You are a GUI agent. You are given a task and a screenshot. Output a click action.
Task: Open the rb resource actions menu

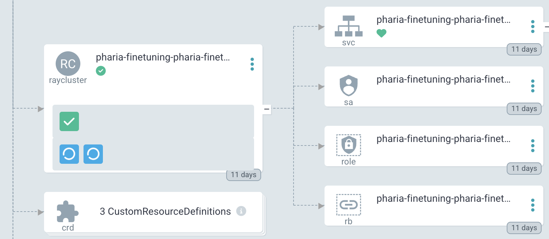pos(532,204)
